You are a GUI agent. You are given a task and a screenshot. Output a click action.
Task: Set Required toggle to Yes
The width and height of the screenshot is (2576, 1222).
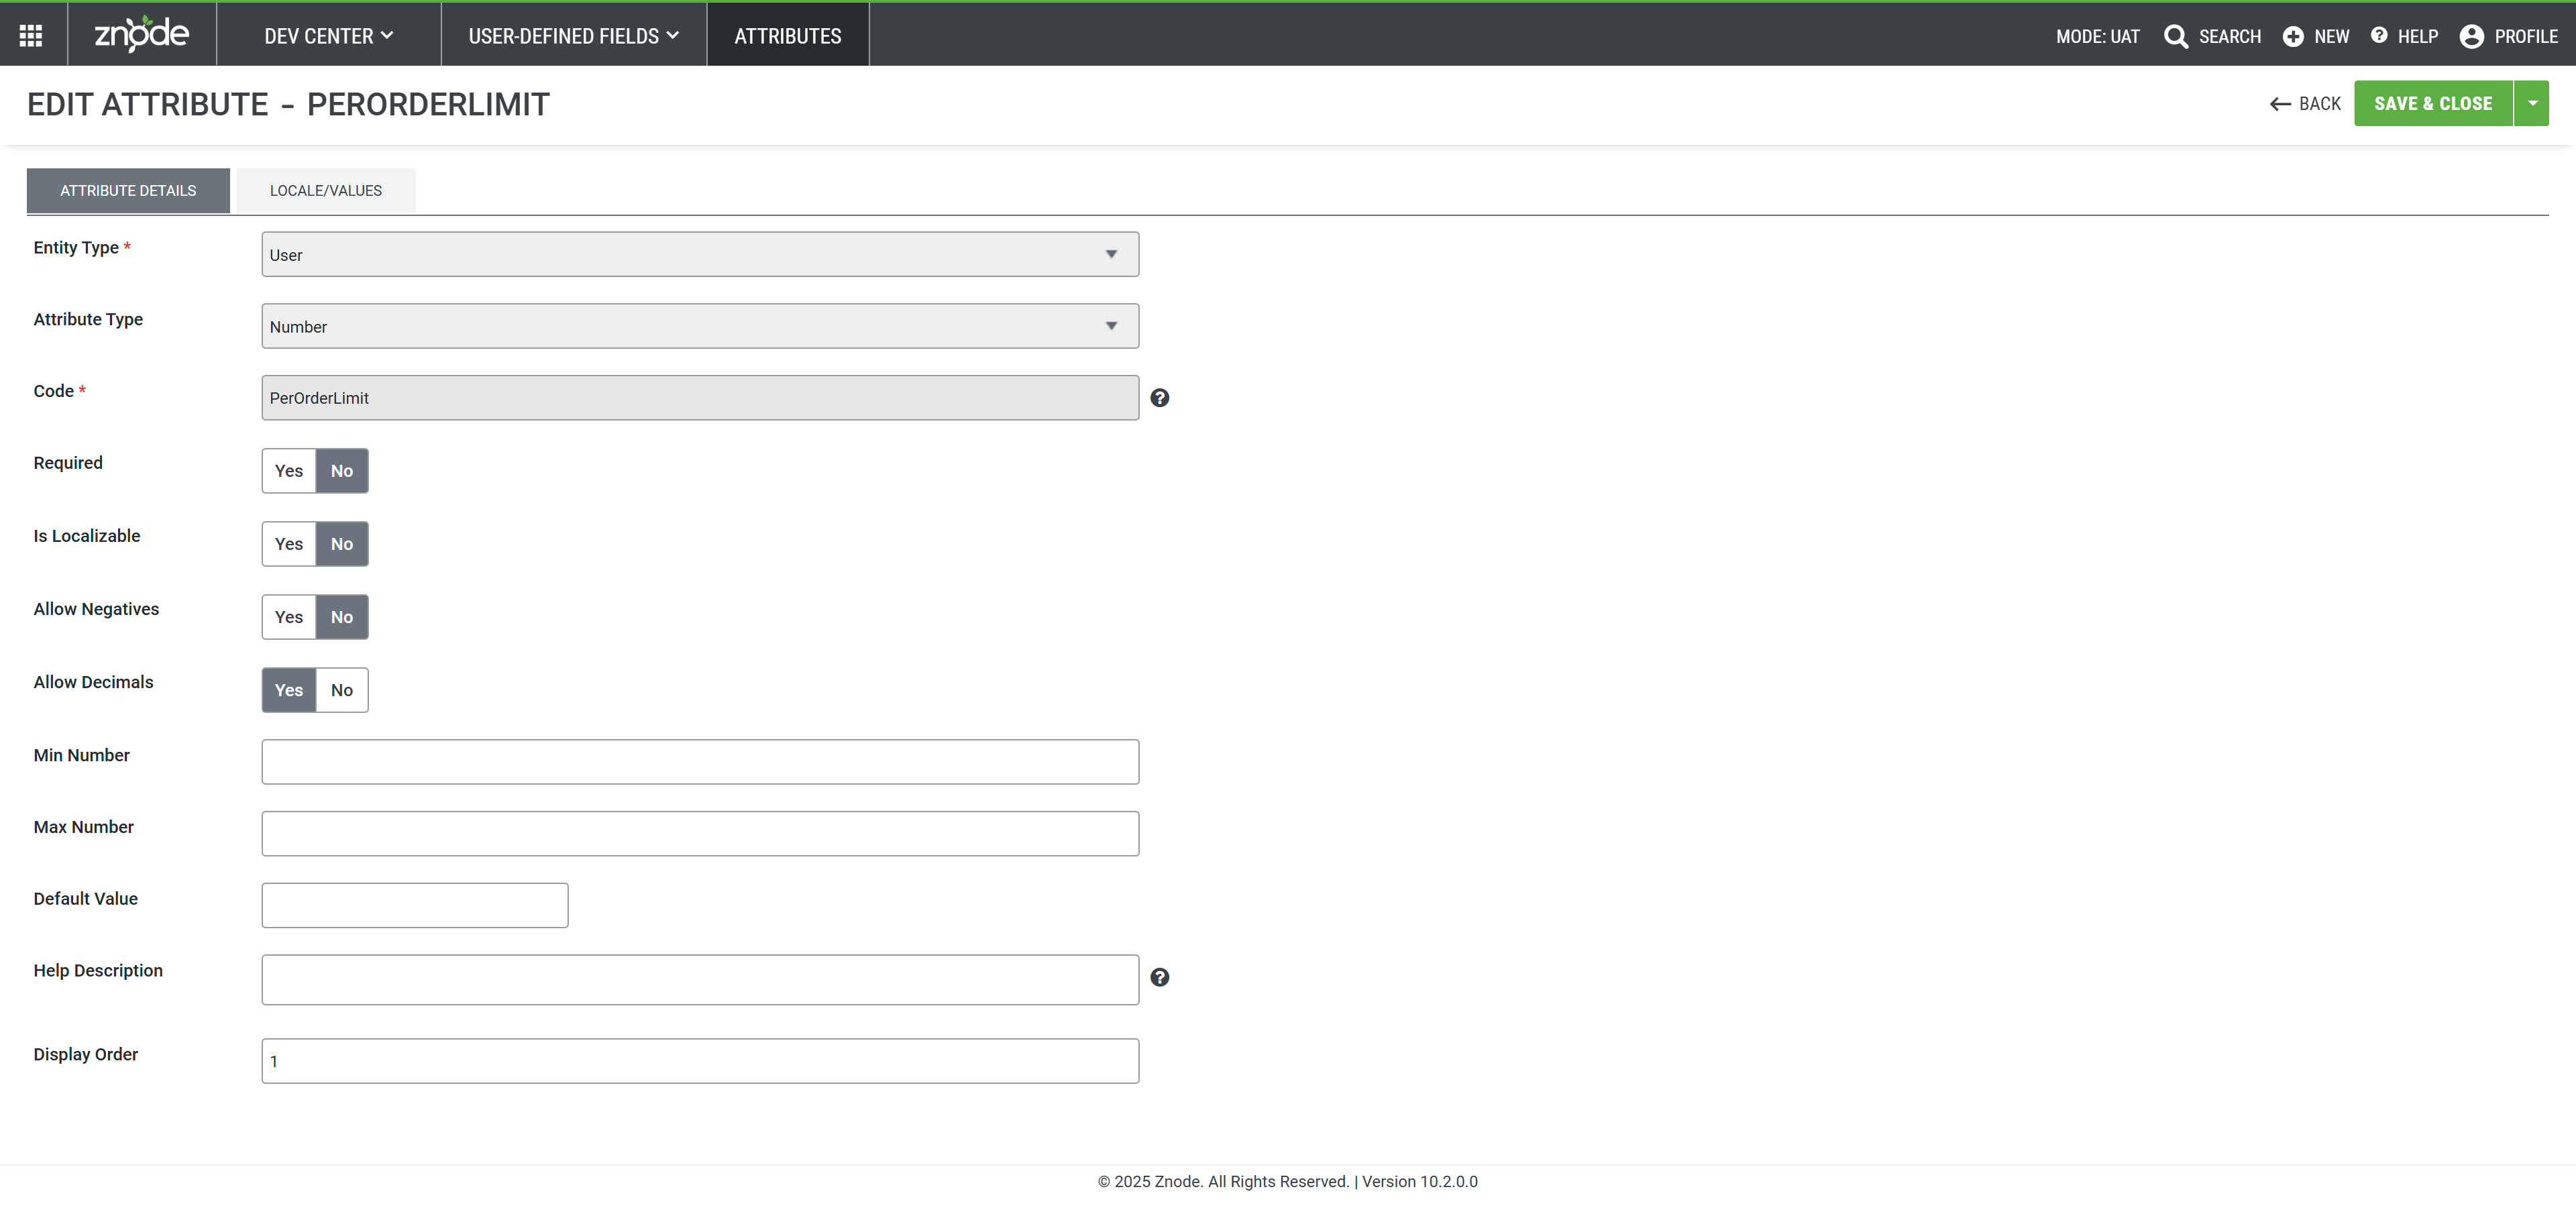289,471
